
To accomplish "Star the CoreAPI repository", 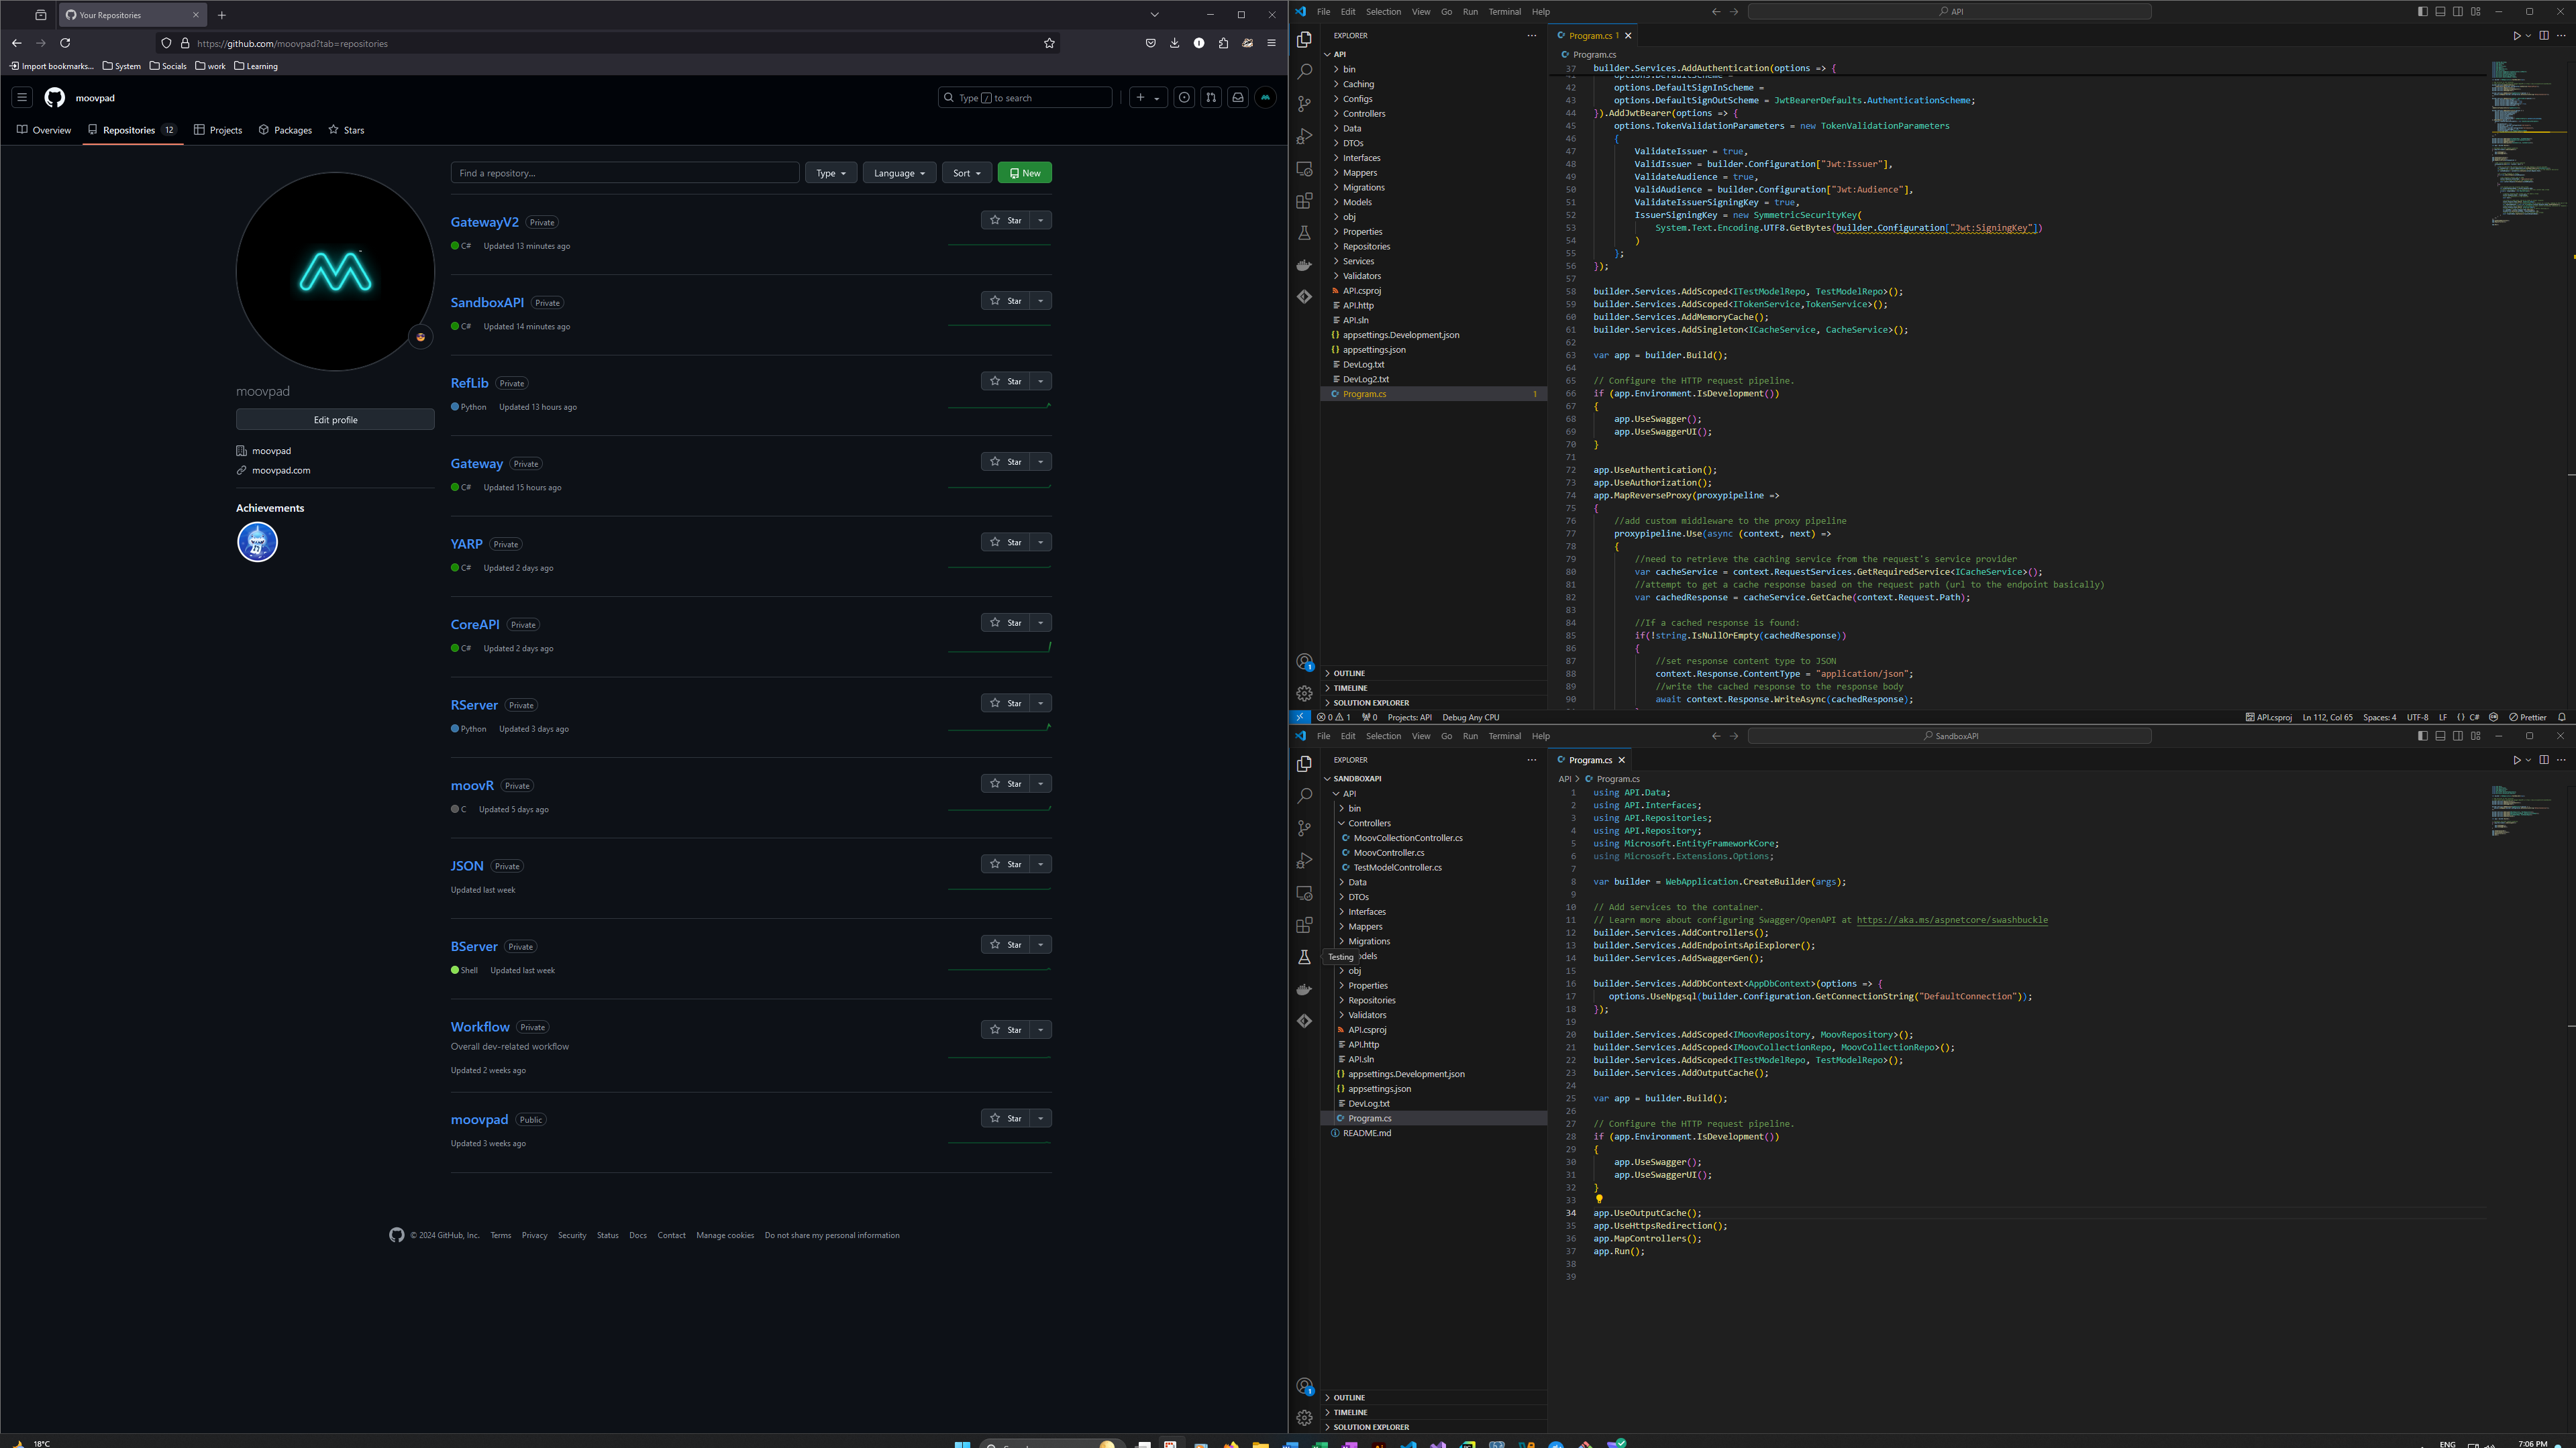I will click(1005, 622).
